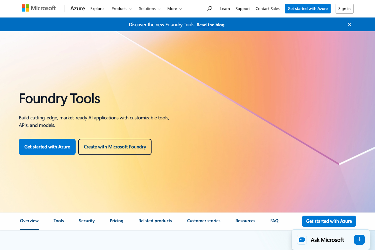Click hero Get started with Azure button
The width and height of the screenshot is (375, 250).
pyautogui.click(x=47, y=147)
